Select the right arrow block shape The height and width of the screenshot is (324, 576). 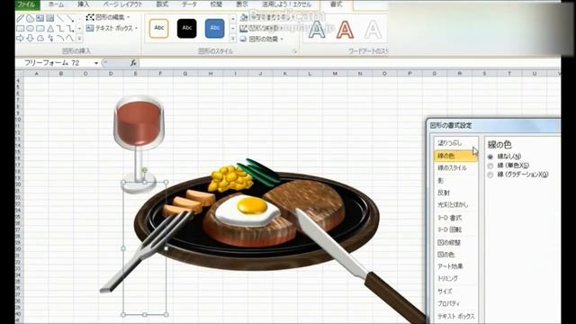20,38
